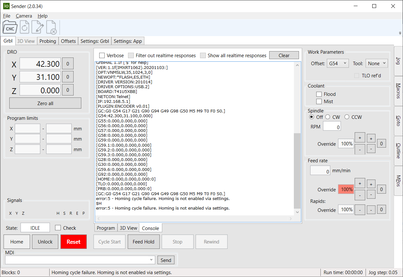Screen dimensions: 403x277
Task: Click the spindle RPM input field
Action: tap(332, 127)
